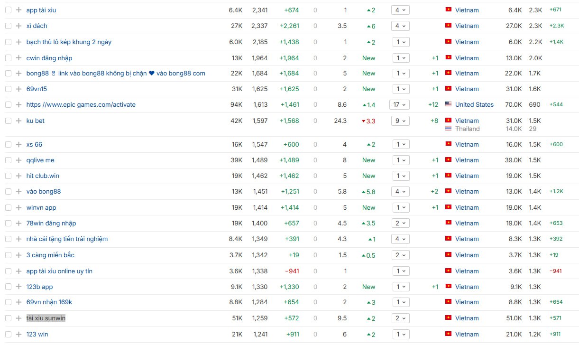Image resolution: width=579 pixels, height=345 pixels.
Task: Expand keyword 'ku bet' with plus icon
Action: [x=18, y=121]
